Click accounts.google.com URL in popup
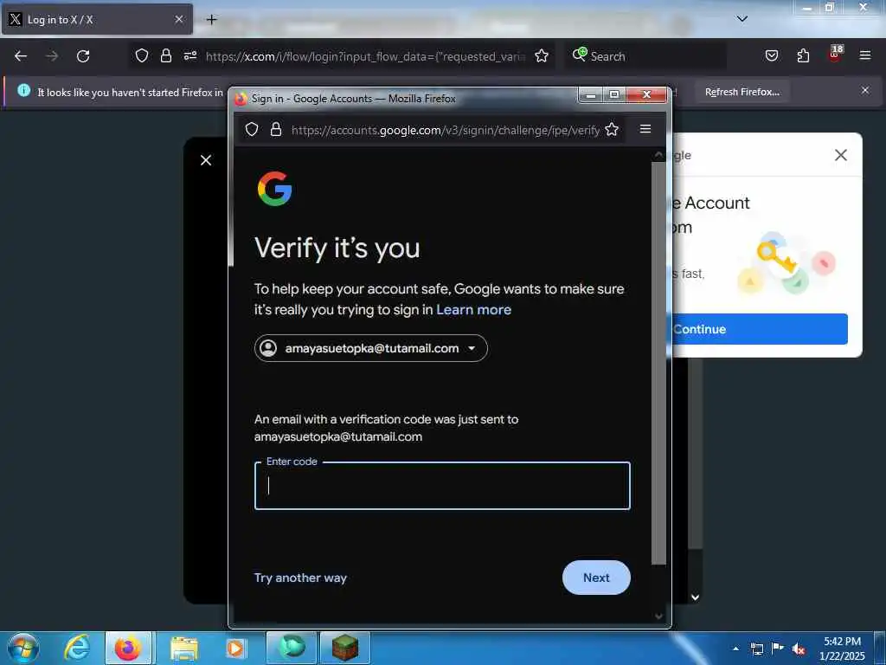The width and height of the screenshot is (886, 665). [x=446, y=130]
